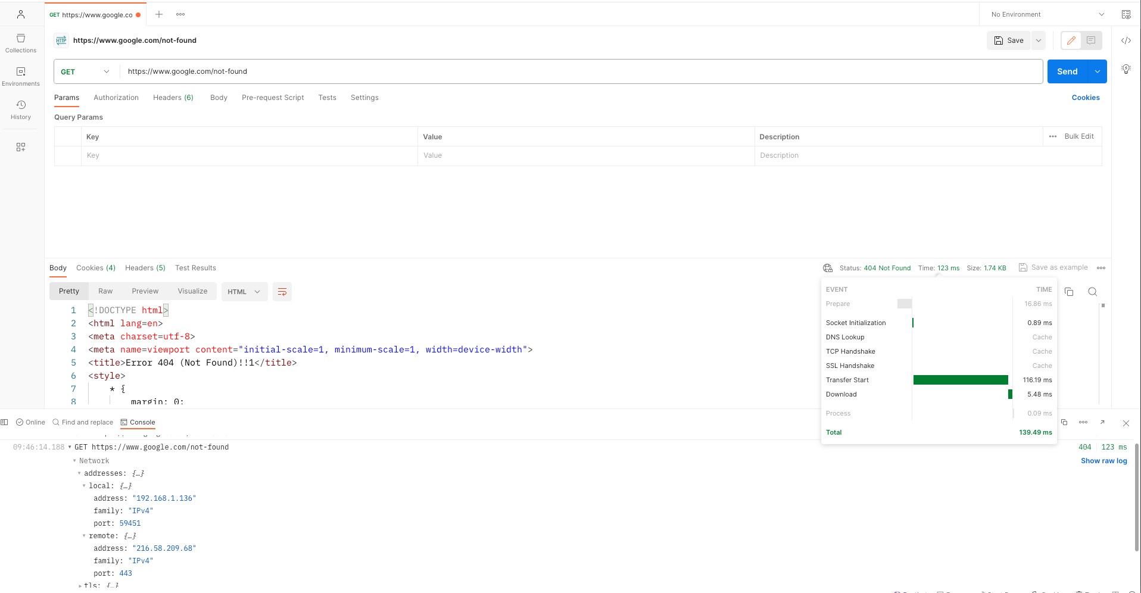Open the request Settings tab
The image size is (1141, 593).
364,98
